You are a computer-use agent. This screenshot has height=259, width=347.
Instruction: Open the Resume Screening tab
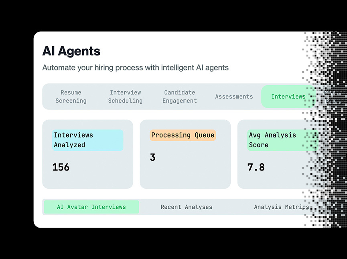[71, 97]
